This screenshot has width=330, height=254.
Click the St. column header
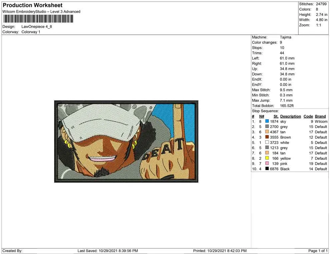(x=276, y=116)
